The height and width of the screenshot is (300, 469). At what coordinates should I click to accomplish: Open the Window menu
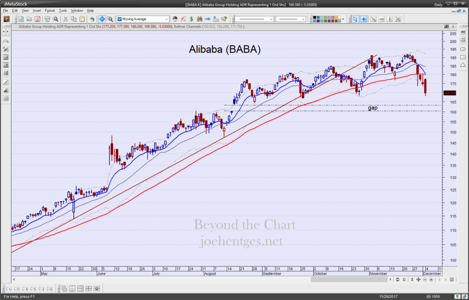(77, 11)
